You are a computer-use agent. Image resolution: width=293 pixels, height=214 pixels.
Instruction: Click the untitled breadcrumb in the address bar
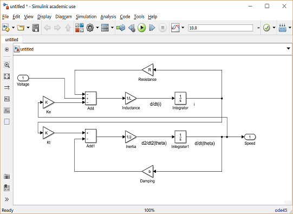[27, 49]
